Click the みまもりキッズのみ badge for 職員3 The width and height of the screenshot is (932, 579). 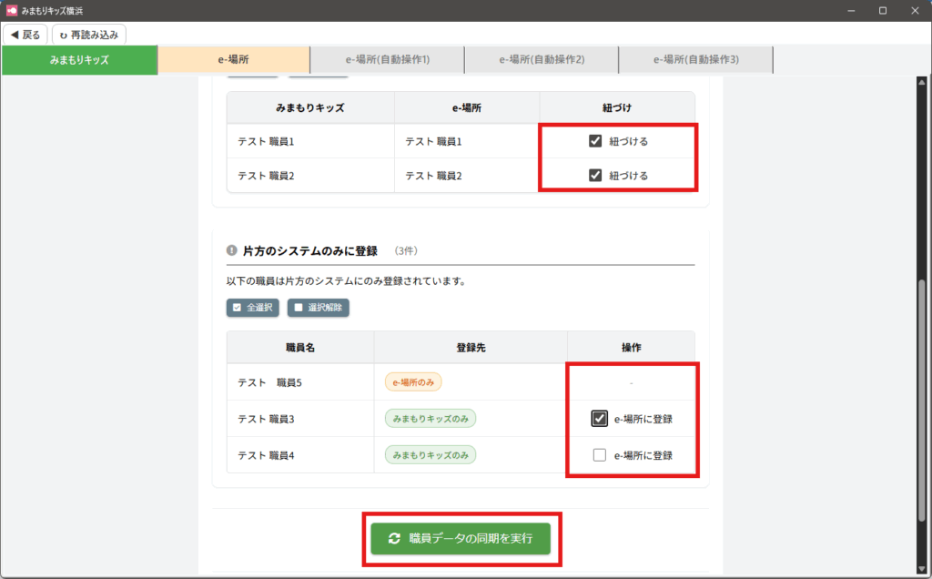tap(430, 419)
